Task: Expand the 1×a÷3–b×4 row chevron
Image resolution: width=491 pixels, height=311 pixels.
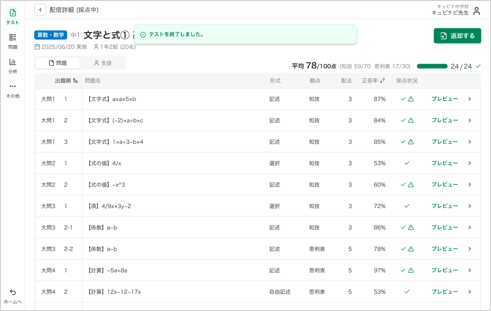Action: (x=470, y=142)
